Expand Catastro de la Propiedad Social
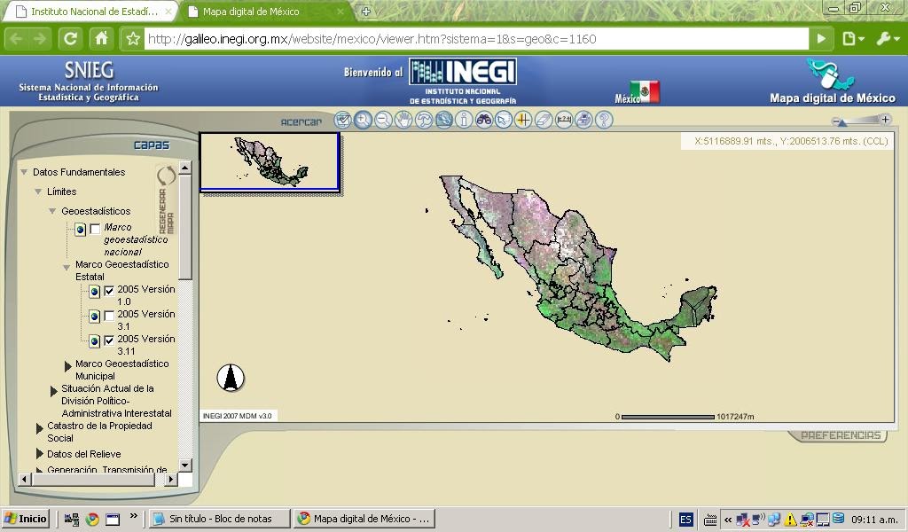 pos(39,428)
